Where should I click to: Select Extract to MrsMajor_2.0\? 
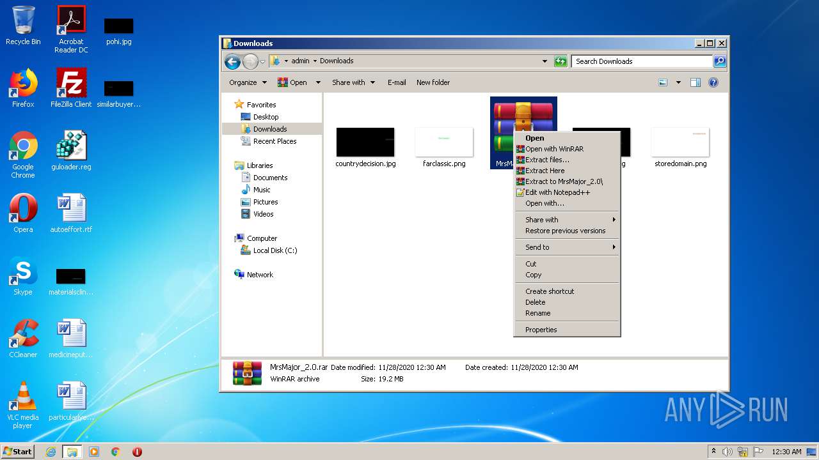click(x=567, y=181)
